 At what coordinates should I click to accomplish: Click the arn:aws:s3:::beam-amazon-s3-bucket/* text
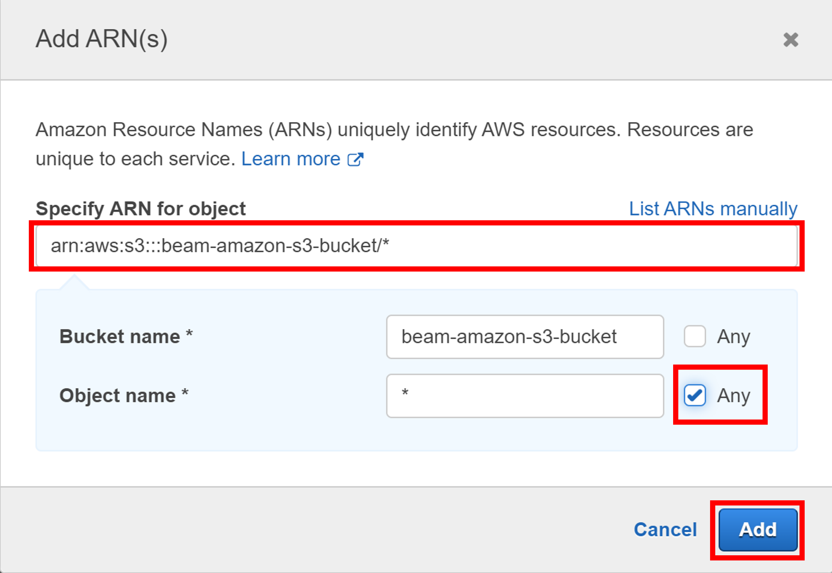pyautogui.click(x=221, y=245)
